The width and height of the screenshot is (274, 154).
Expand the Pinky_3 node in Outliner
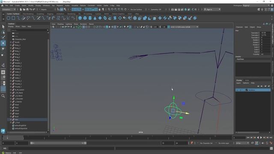pyautogui.click(x=11, y=45)
